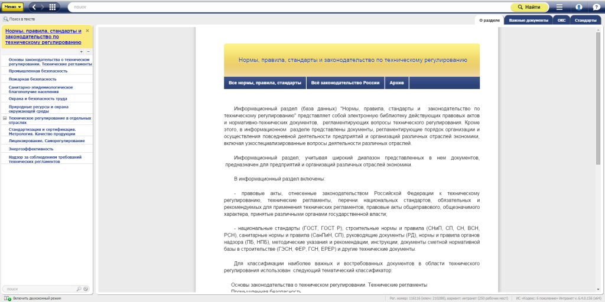This screenshot has height=302, width=605.
Task: Select Лицензирование. Саморегулирование in the tree
Action: (x=47, y=141)
